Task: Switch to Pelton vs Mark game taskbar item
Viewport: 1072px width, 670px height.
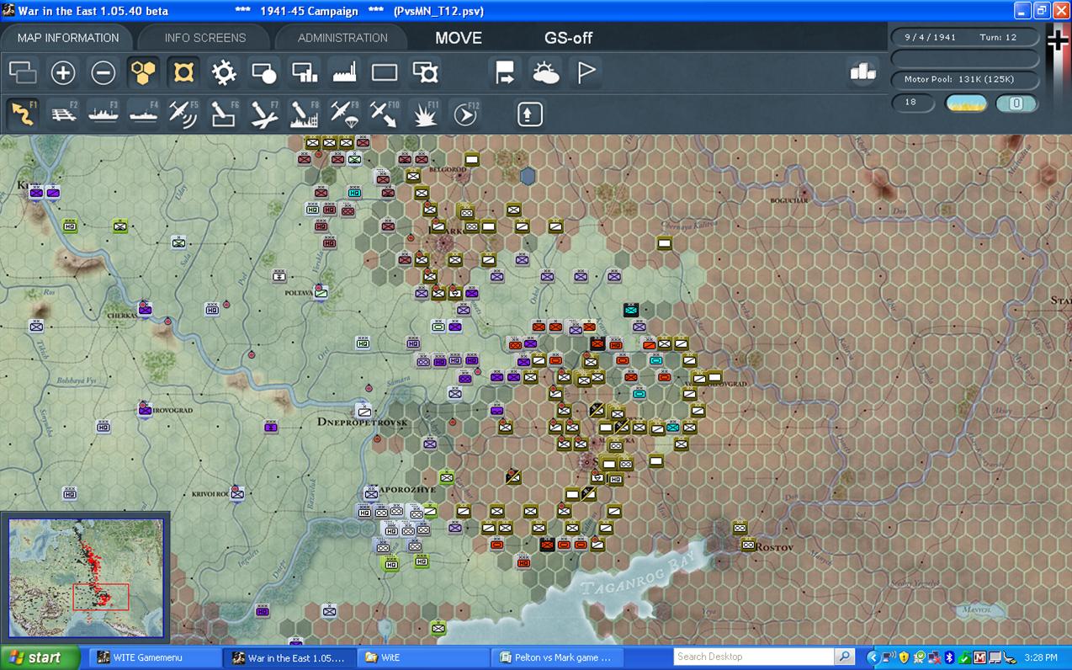Action: coord(556,657)
